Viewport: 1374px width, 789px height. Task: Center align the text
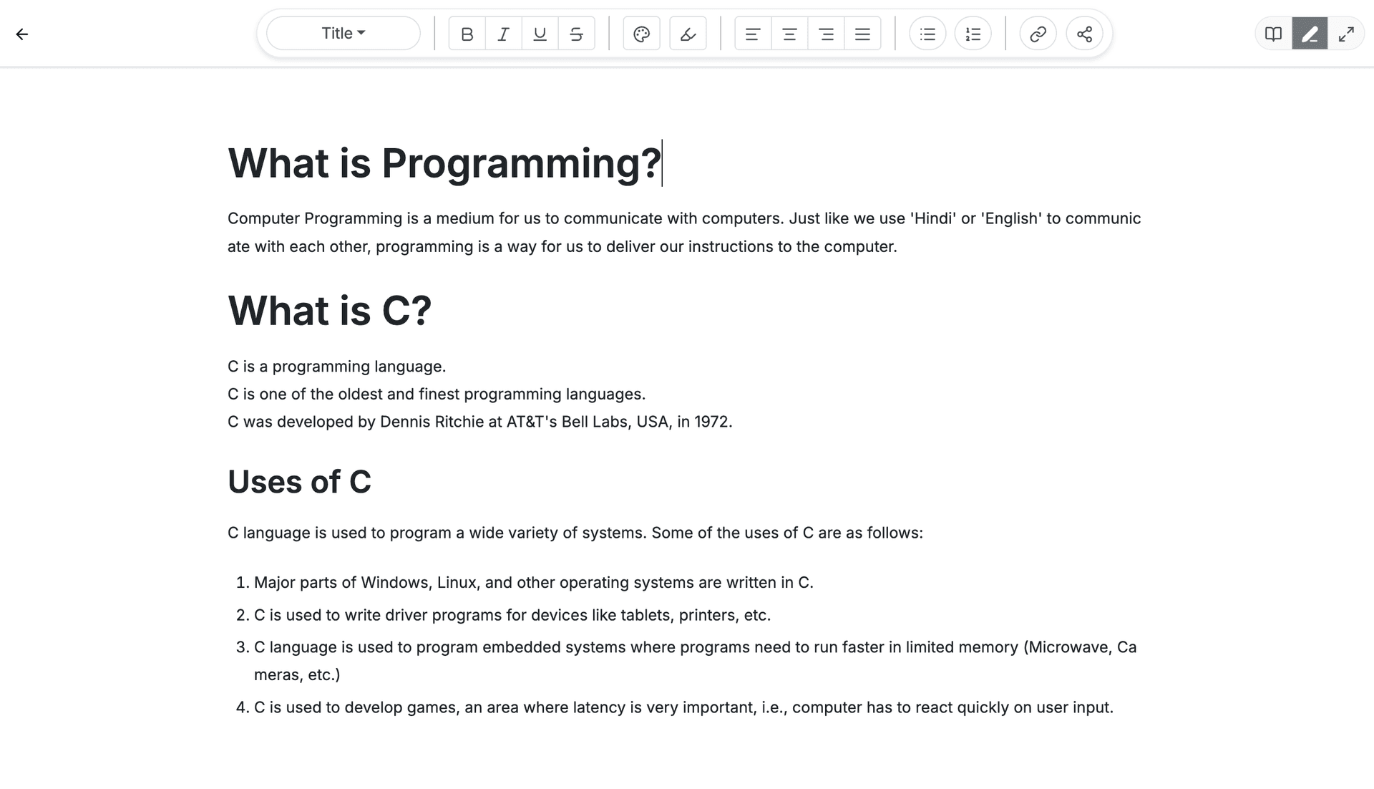point(789,34)
